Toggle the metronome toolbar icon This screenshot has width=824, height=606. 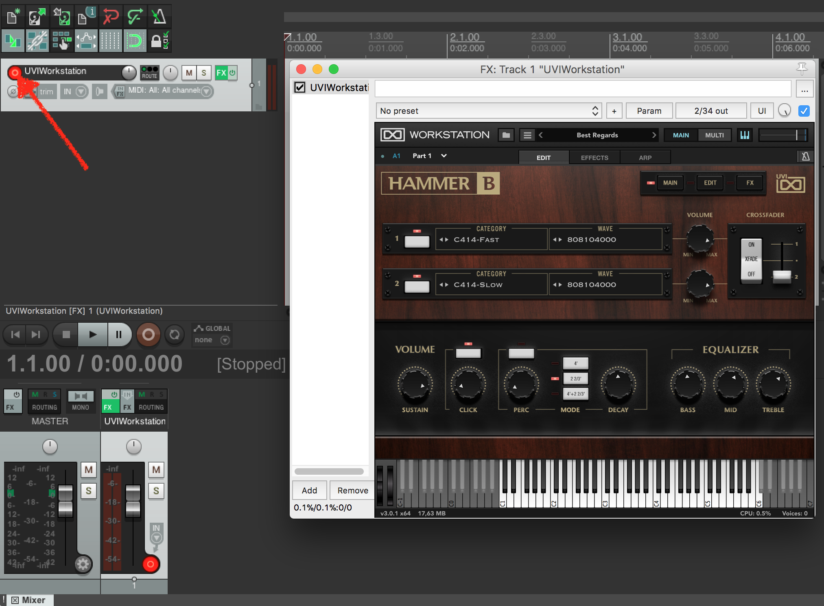click(x=159, y=17)
